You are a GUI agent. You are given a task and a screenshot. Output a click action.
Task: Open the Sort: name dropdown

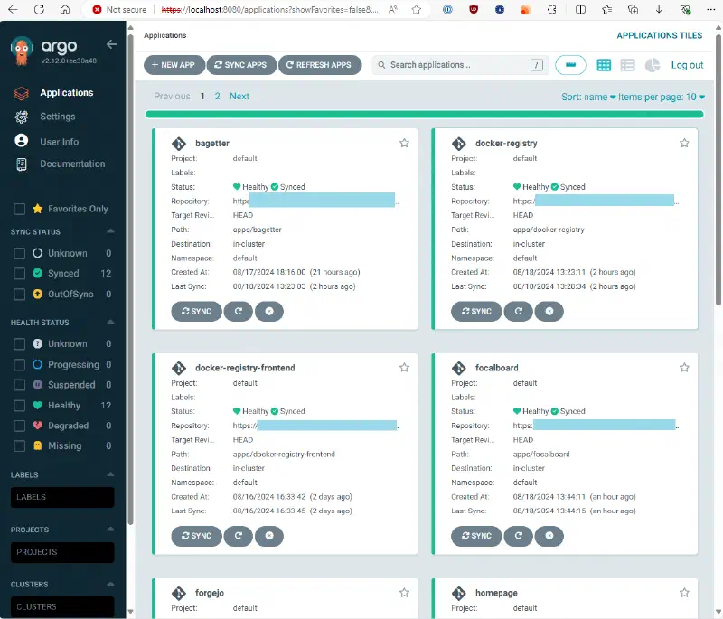point(588,97)
